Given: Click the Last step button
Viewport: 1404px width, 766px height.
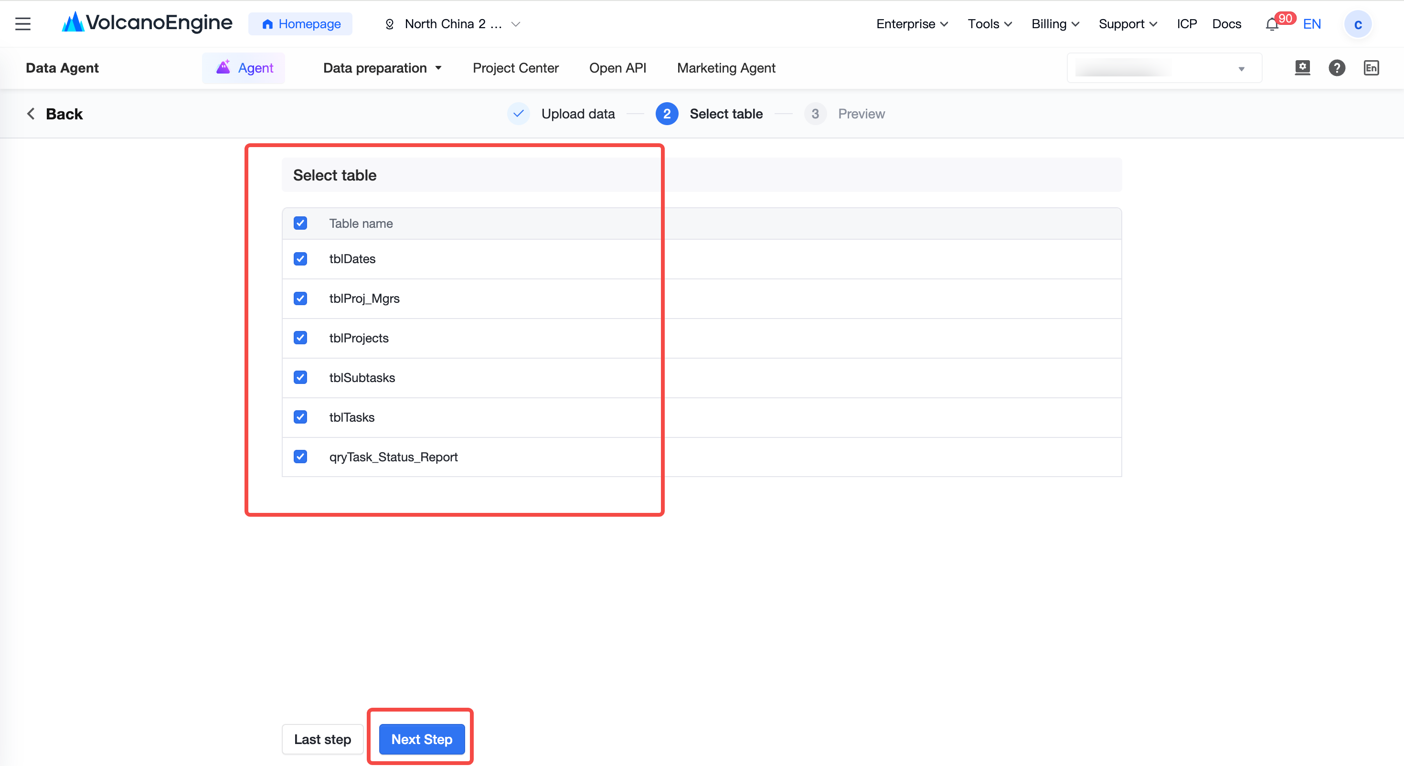Looking at the screenshot, I should click(x=322, y=739).
